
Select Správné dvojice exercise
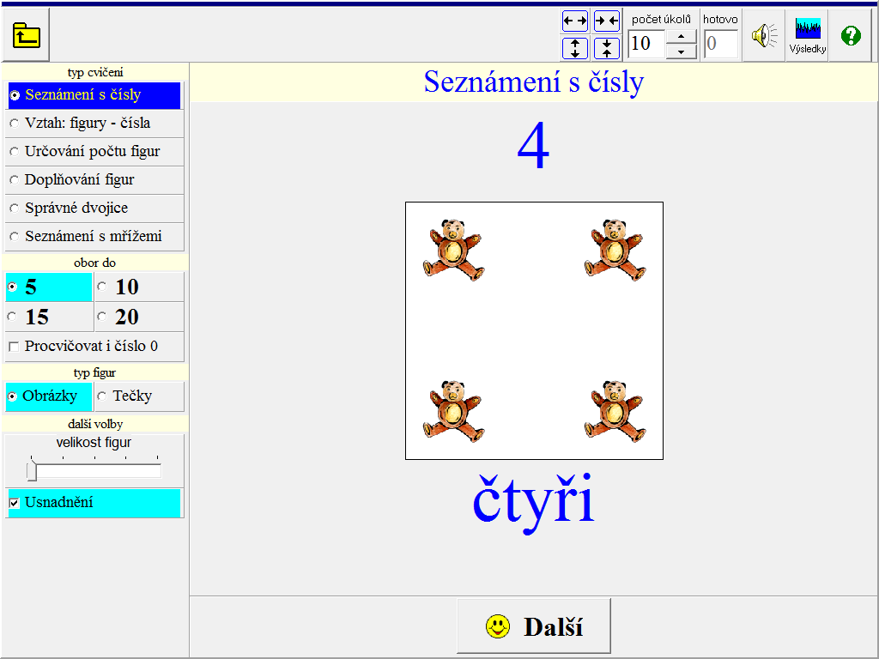coord(94,209)
